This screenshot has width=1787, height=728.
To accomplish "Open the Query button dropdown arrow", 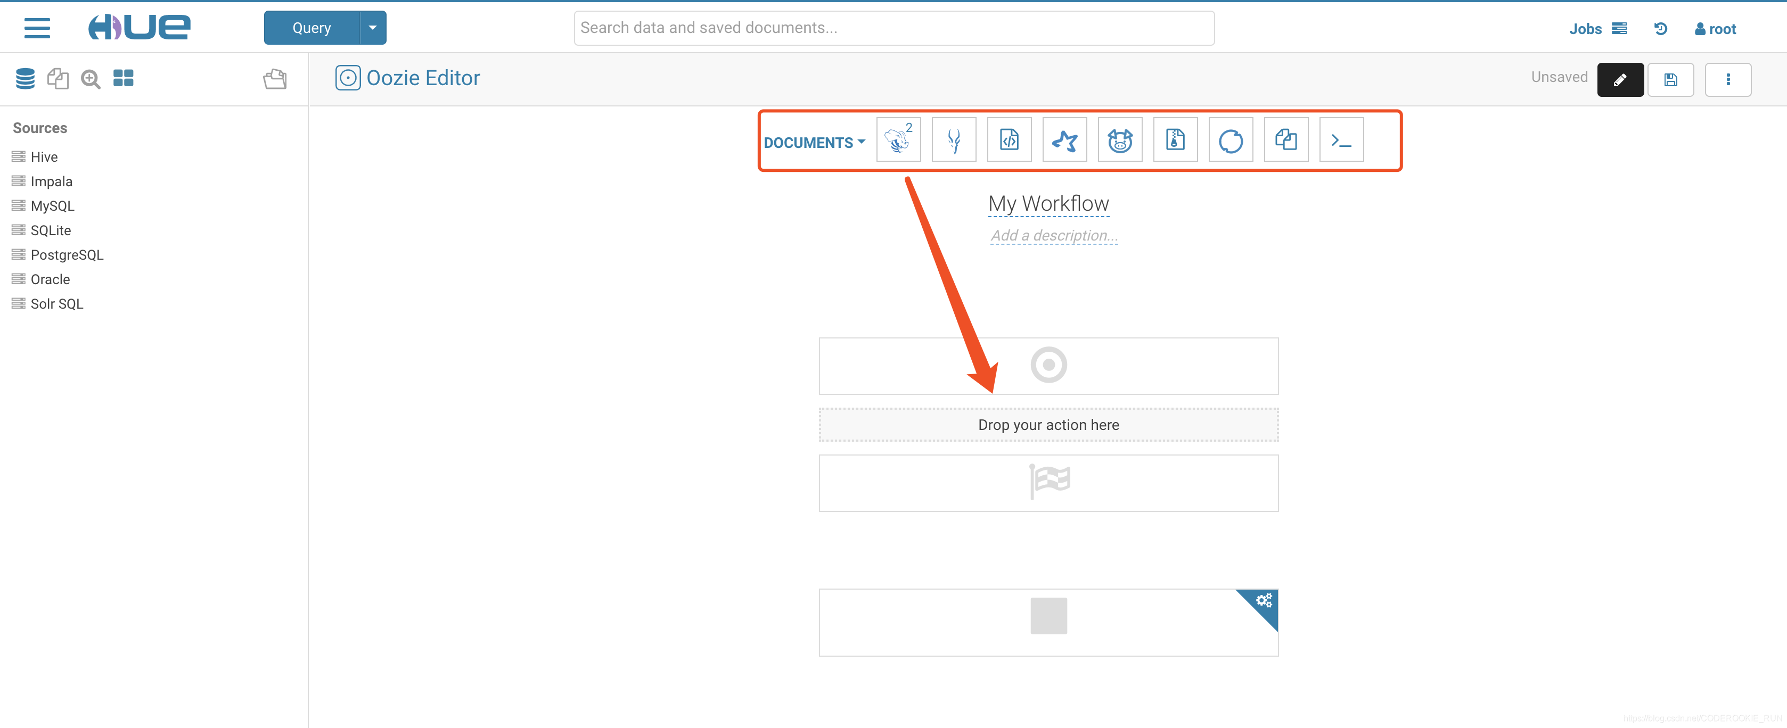I will pyautogui.click(x=373, y=28).
